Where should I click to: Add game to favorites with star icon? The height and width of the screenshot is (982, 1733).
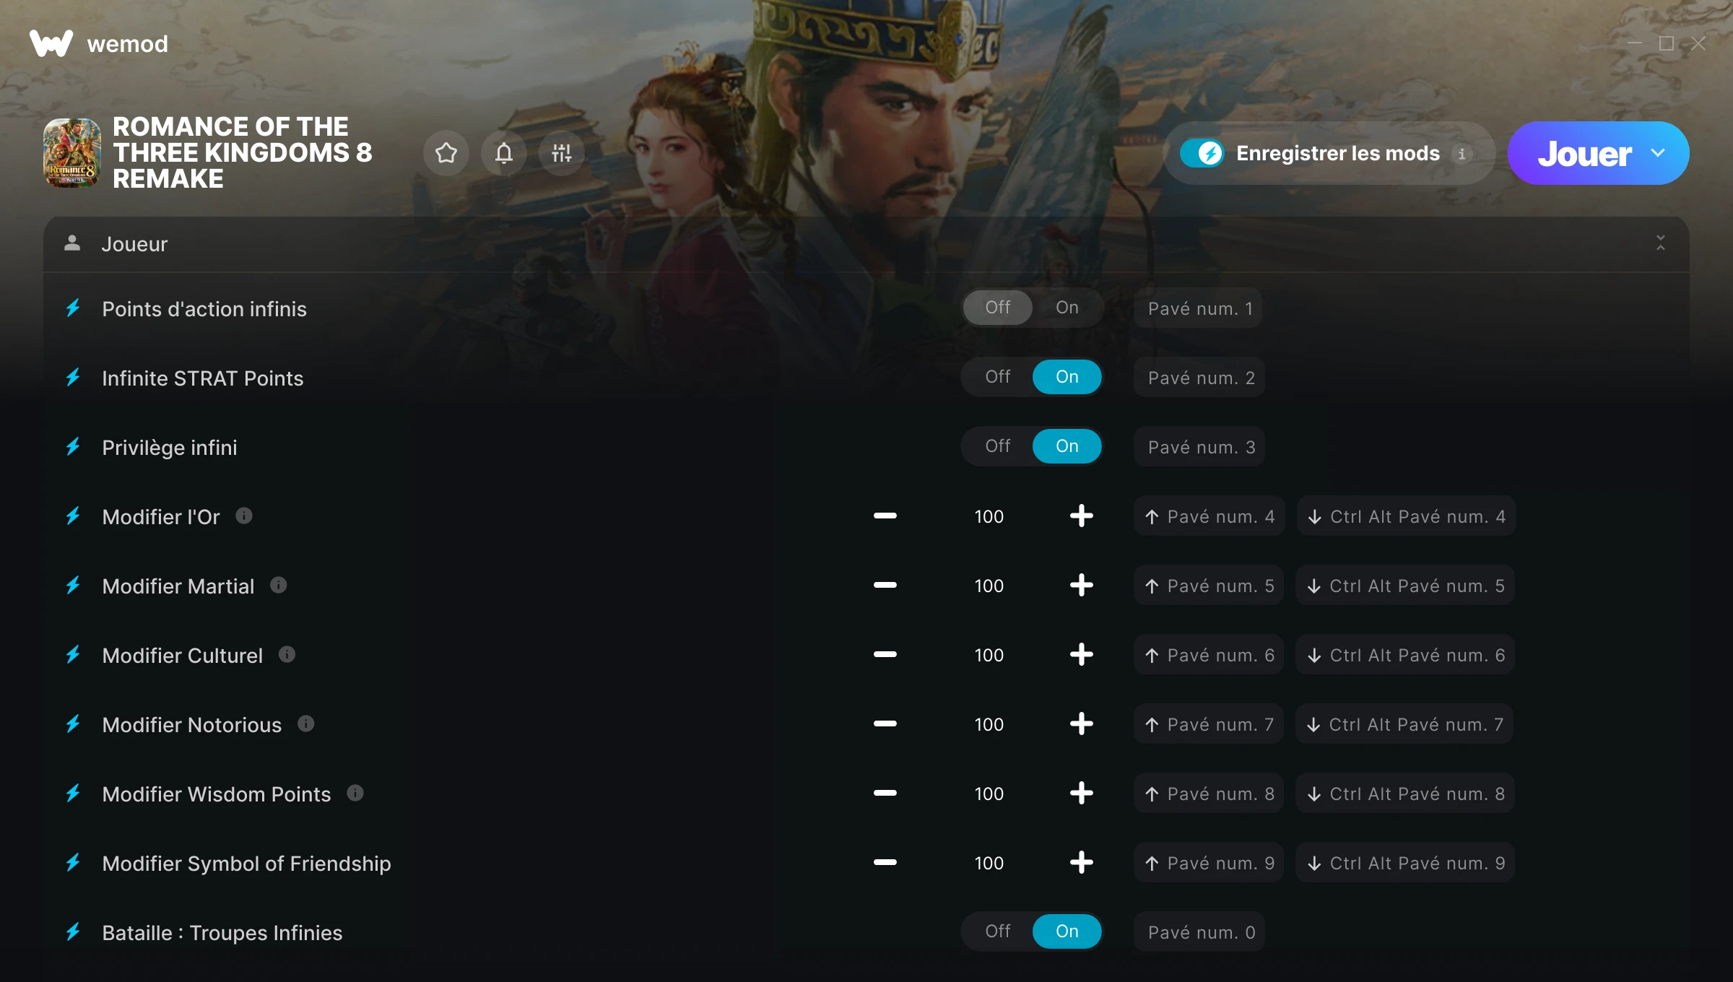446,153
